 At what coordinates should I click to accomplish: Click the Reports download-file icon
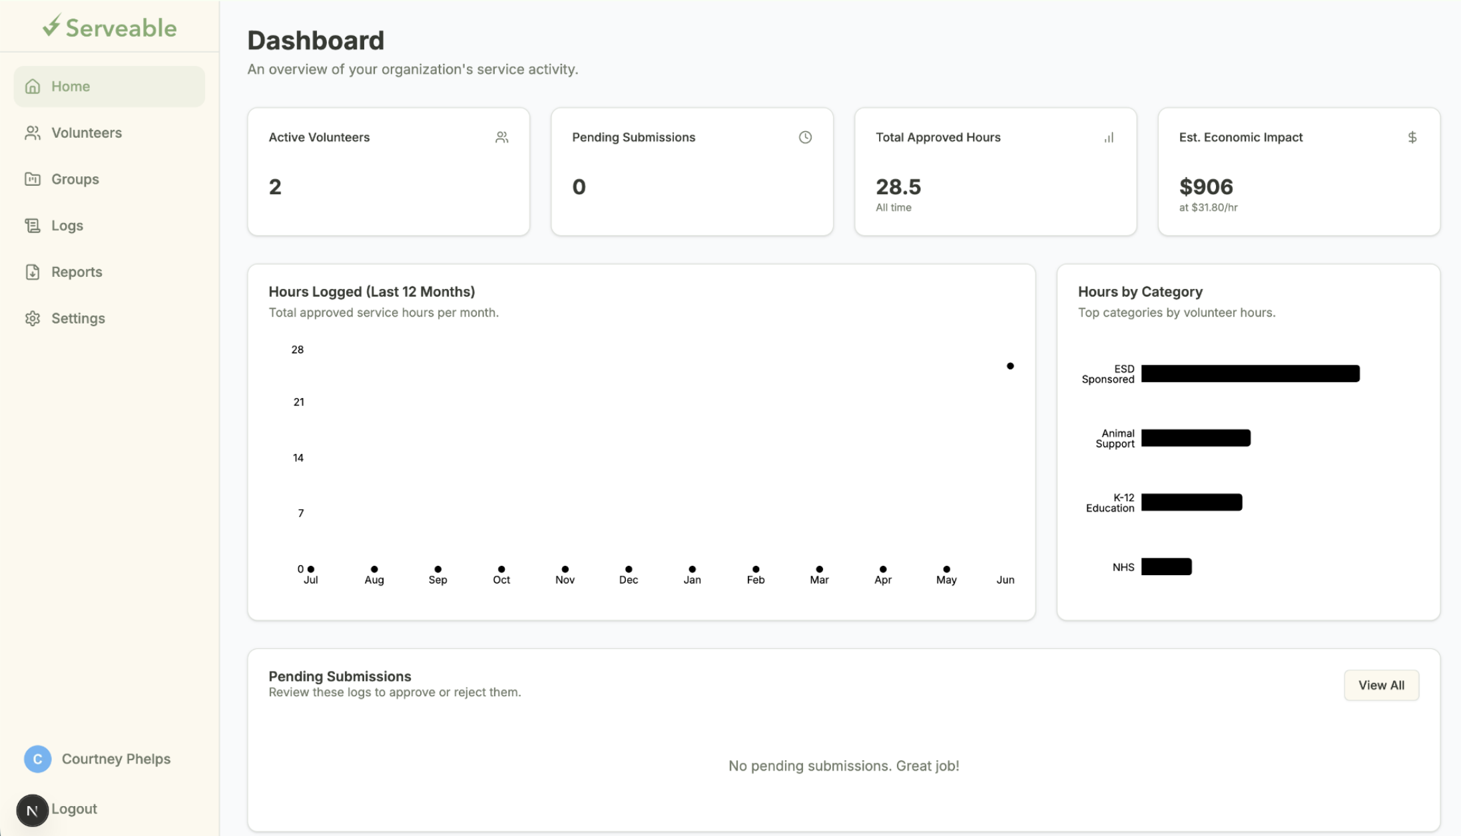tap(33, 272)
